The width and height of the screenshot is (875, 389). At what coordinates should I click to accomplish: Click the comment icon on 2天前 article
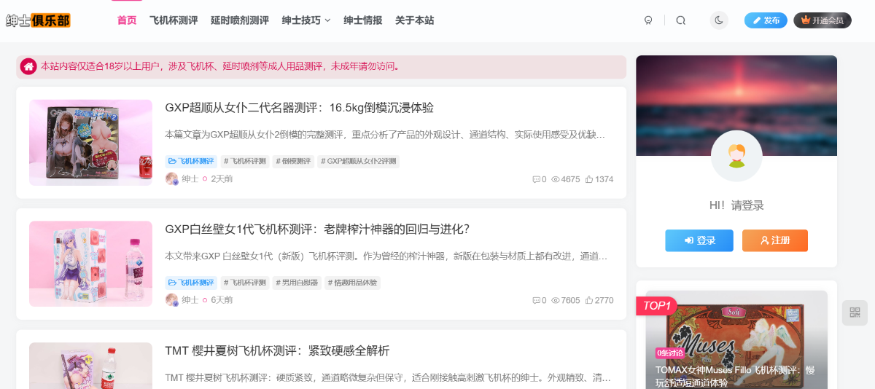(537, 179)
